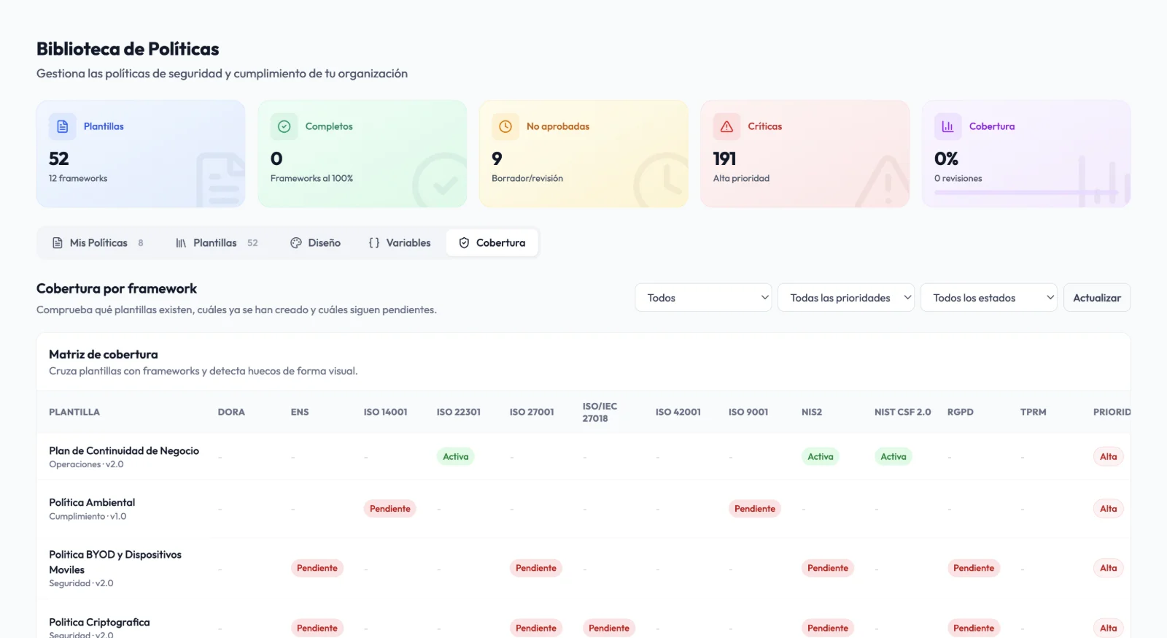The width and height of the screenshot is (1167, 638).
Task: Switch to the Mis Políticas tab
Action: pyautogui.click(x=98, y=243)
